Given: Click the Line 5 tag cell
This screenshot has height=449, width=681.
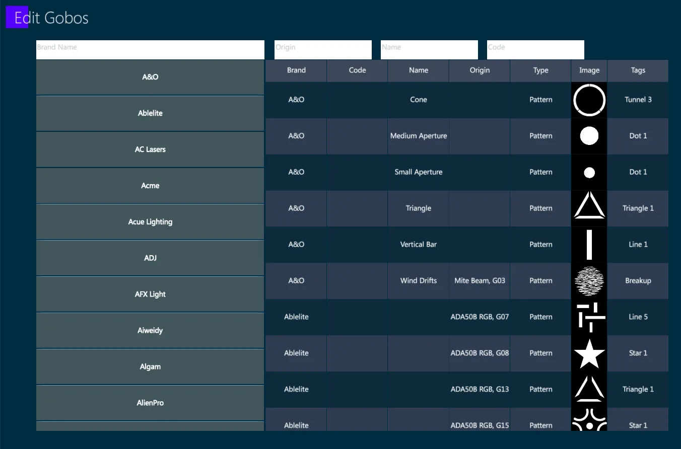Looking at the screenshot, I should click(x=638, y=317).
